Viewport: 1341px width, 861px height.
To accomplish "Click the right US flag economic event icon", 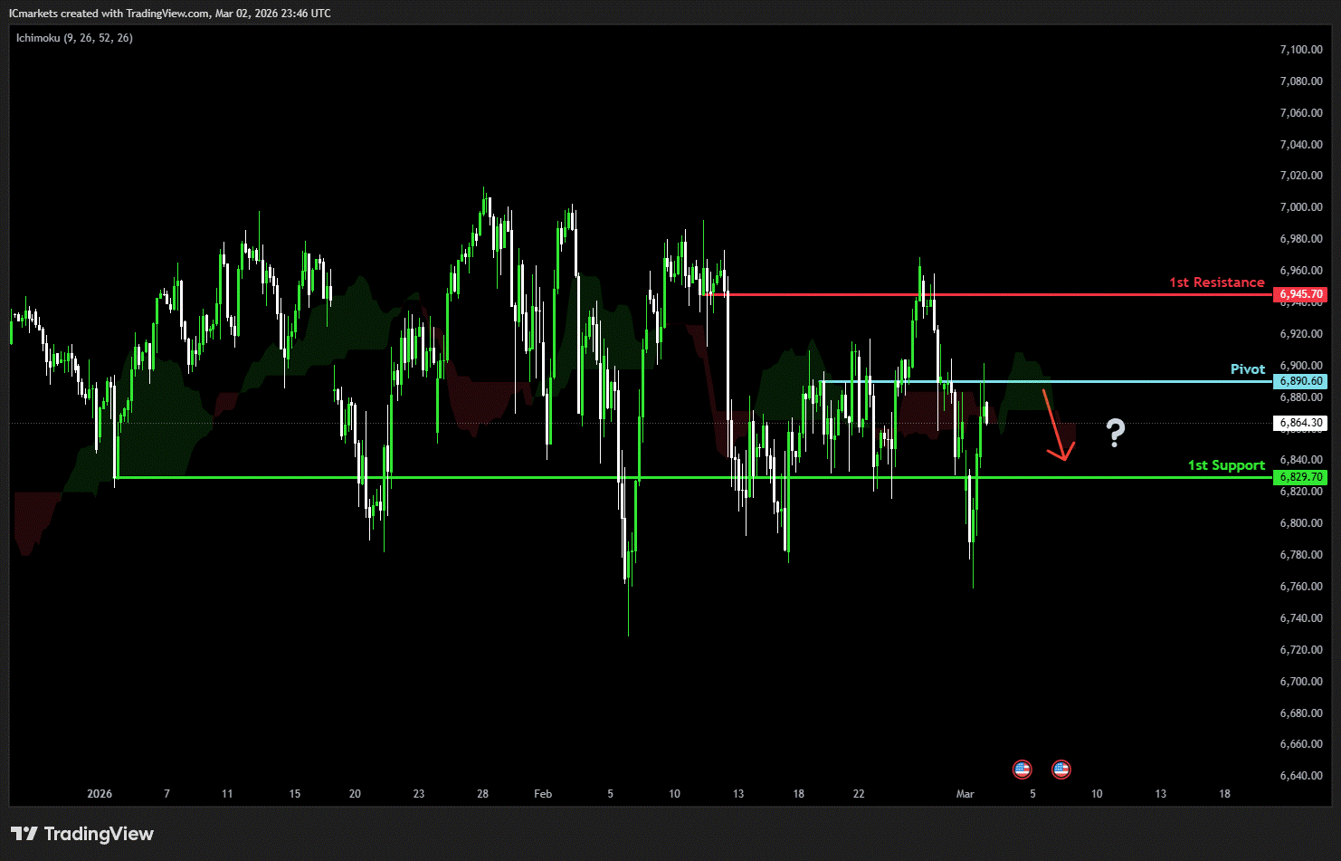I will 1060,770.
